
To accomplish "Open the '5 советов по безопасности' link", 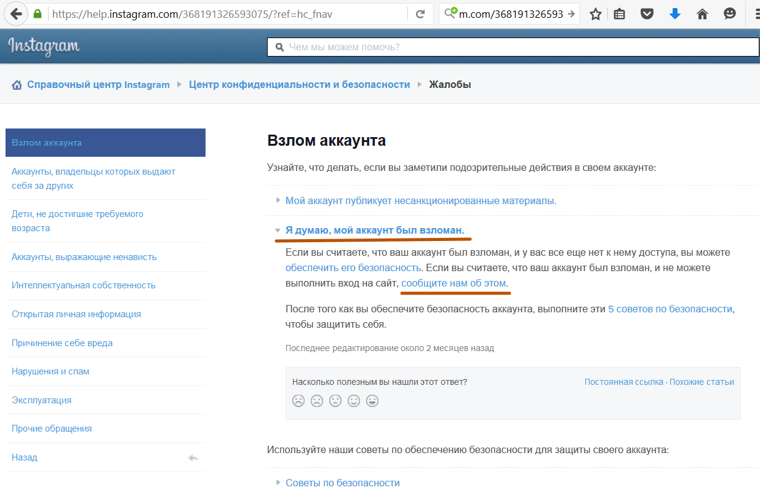I will coord(670,309).
